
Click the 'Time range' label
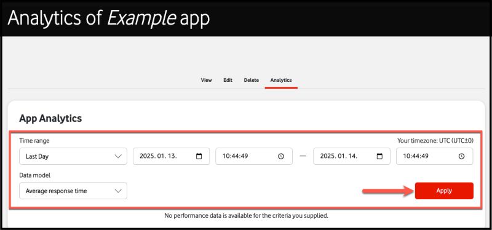coord(34,141)
